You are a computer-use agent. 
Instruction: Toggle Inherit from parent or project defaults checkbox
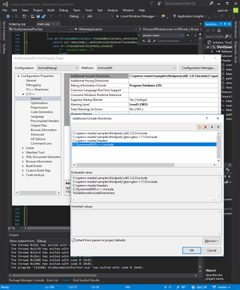click(73, 240)
